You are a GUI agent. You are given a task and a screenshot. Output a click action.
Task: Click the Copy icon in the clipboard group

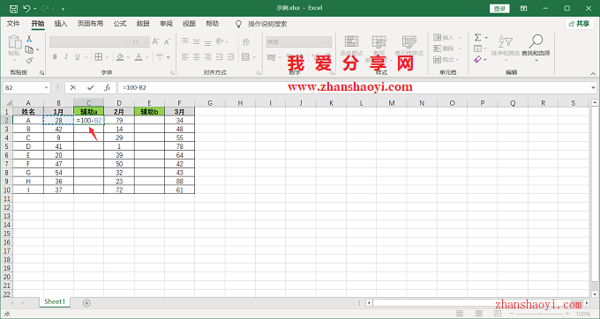[x=29, y=49]
